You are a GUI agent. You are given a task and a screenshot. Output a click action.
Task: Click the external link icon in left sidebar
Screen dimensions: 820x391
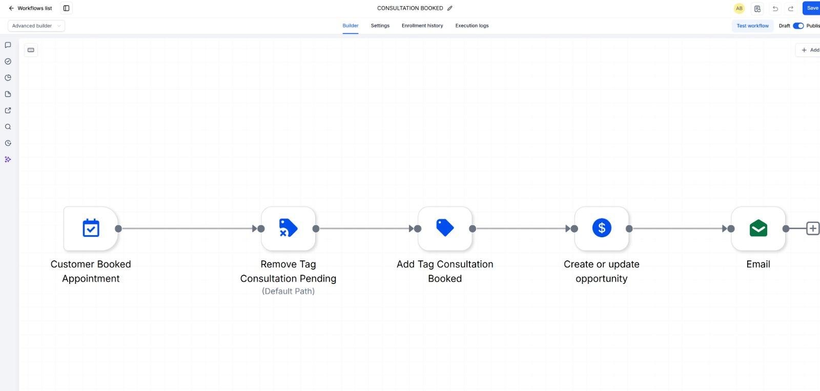coord(8,111)
